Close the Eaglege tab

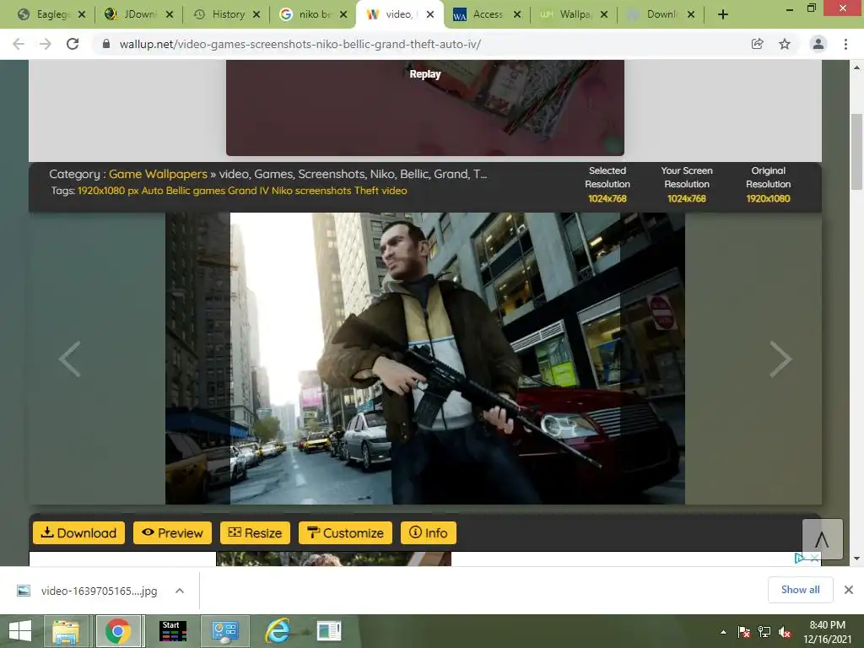click(82, 15)
